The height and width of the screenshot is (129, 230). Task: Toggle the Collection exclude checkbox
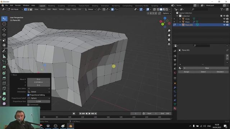click(x=221, y=16)
